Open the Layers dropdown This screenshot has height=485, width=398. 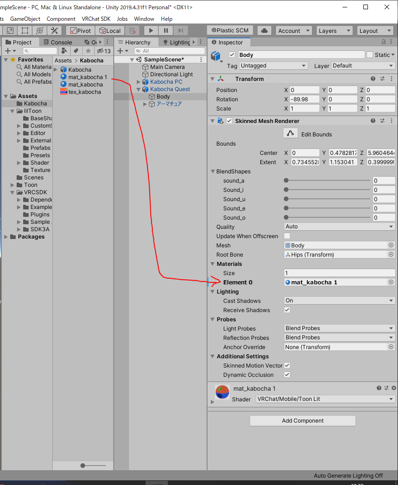point(334,31)
